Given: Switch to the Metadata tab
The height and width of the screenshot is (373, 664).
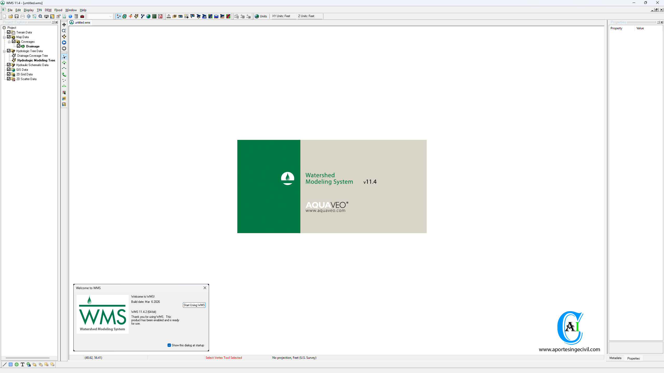Looking at the screenshot, I should click(615, 358).
